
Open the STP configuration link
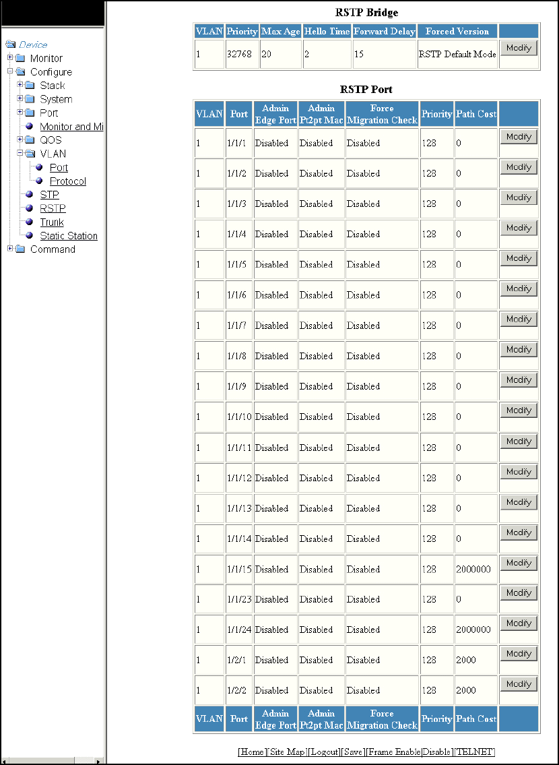(x=49, y=195)
